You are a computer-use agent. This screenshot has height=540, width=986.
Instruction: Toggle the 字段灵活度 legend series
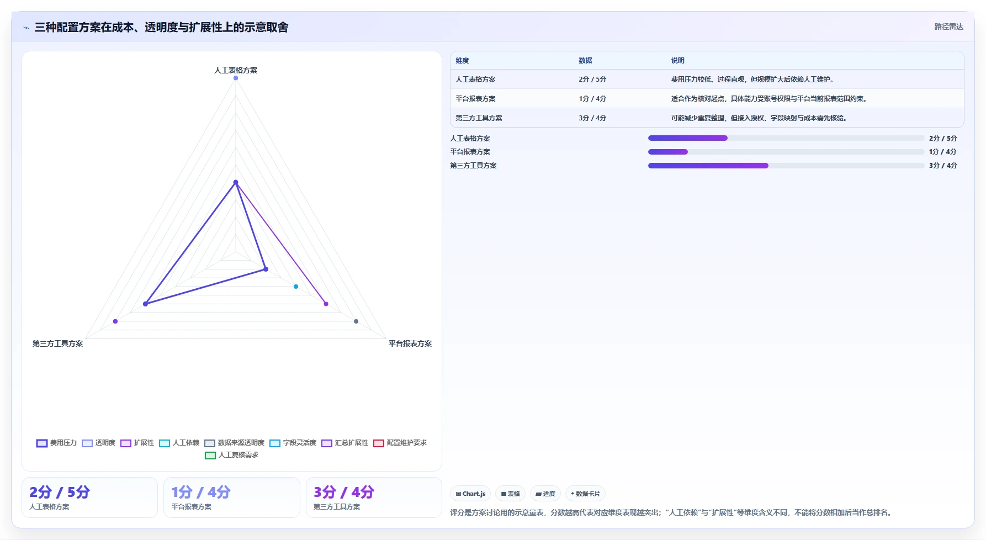click(293, 443)
